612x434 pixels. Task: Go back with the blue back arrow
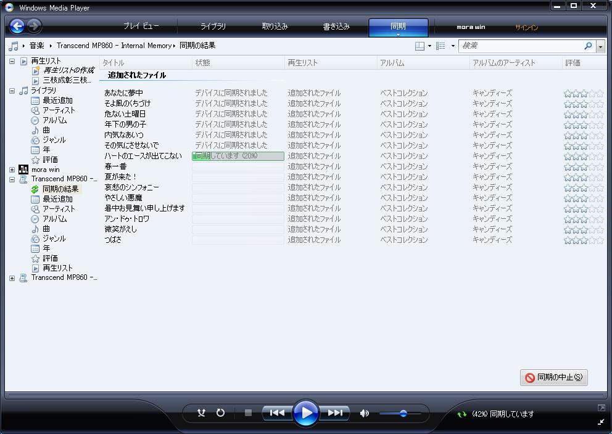17,26
